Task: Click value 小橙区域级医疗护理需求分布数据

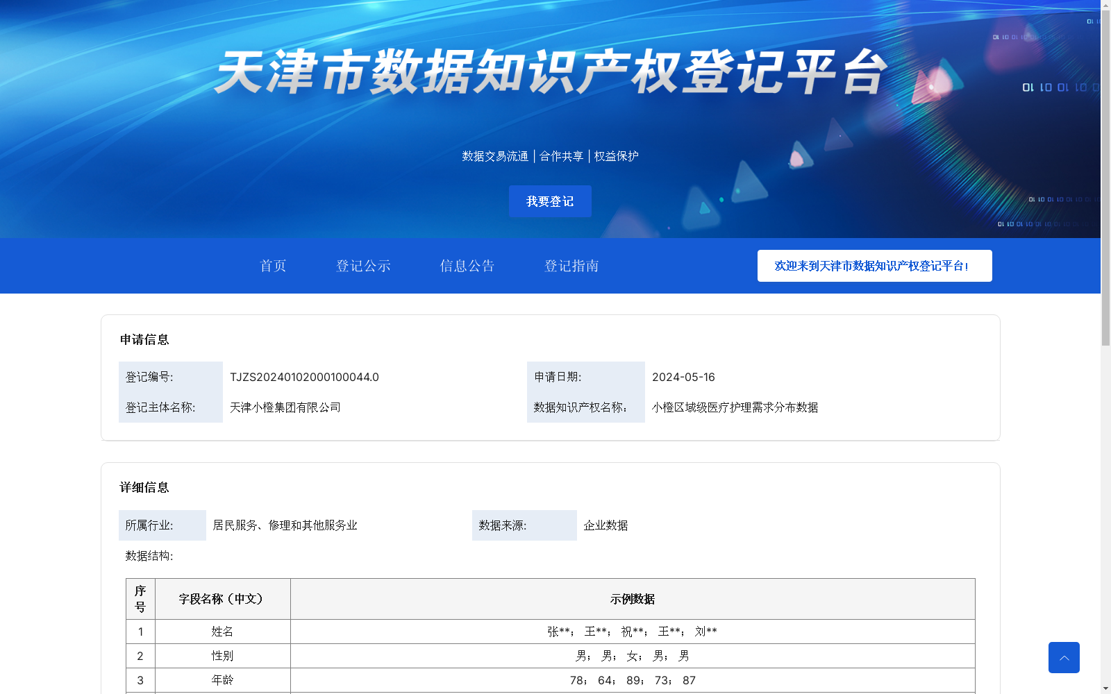Action: click(x=735, y=407)
